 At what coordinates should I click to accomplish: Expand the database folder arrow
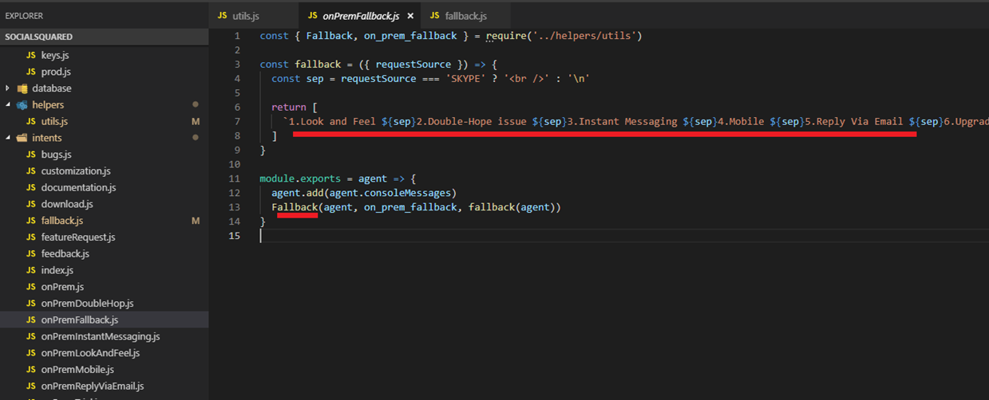[8, 88]
